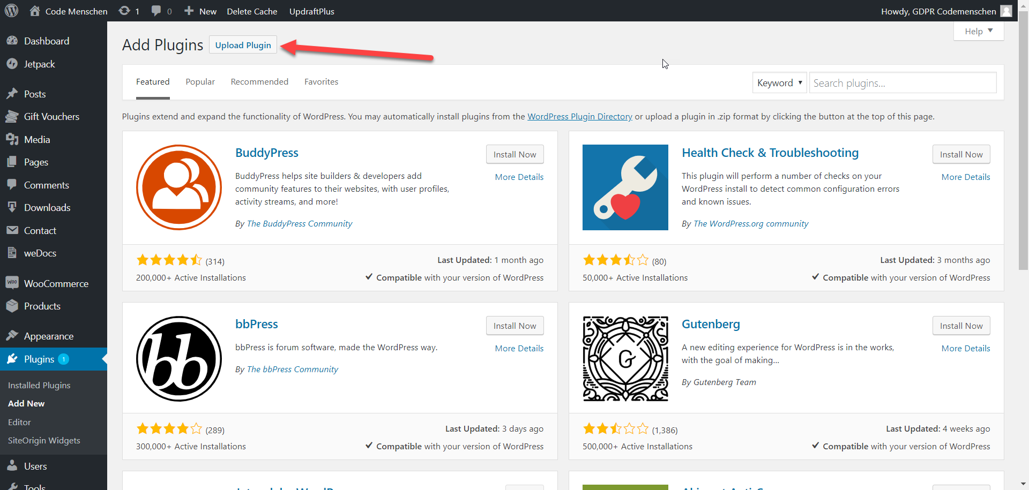The height and width of the screenshot is (490, 1029).
Task: Open The bbPress Community author link
Action: [x=293, y=369]
